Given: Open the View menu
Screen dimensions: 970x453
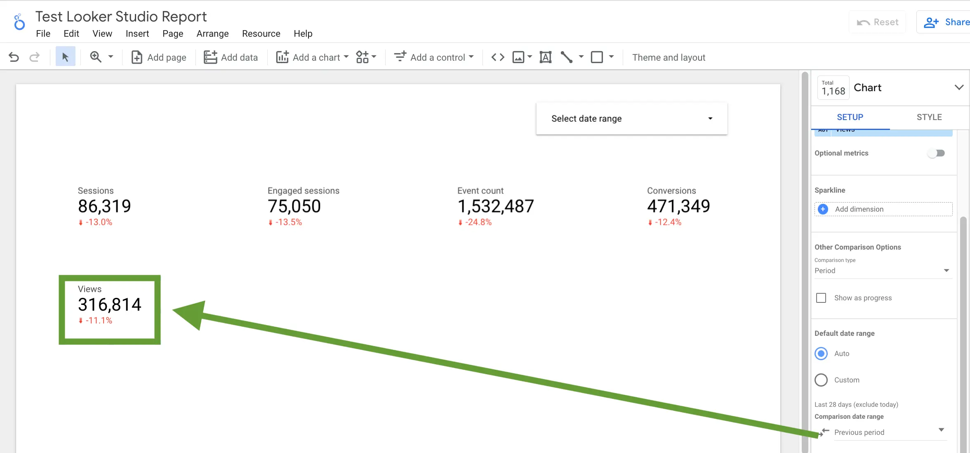Looking at the screenshot, I should (102, 33).
